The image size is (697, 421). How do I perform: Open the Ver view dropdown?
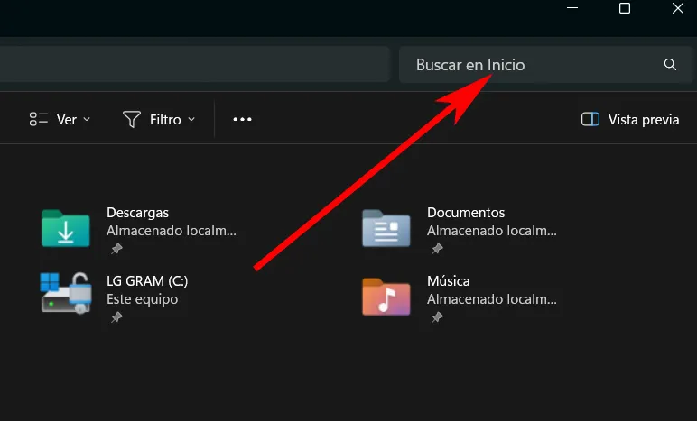coord(60,119)
